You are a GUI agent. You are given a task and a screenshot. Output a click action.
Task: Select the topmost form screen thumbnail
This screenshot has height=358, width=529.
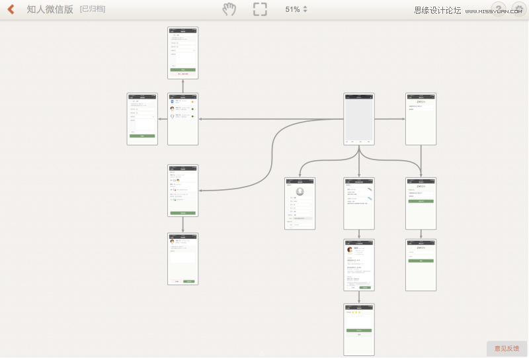point(183,53)
